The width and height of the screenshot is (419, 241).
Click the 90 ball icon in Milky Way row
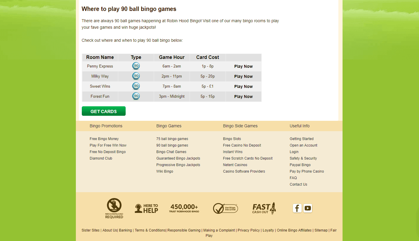coord(136,76)
